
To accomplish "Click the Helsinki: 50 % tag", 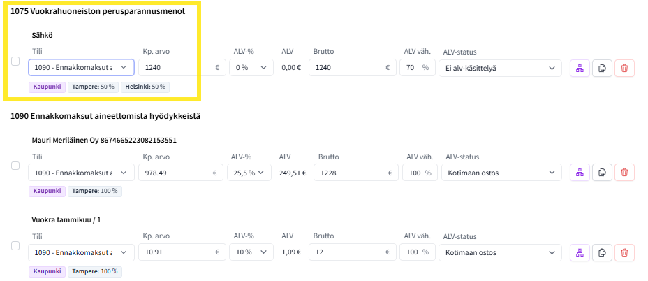I will [144, 87].
